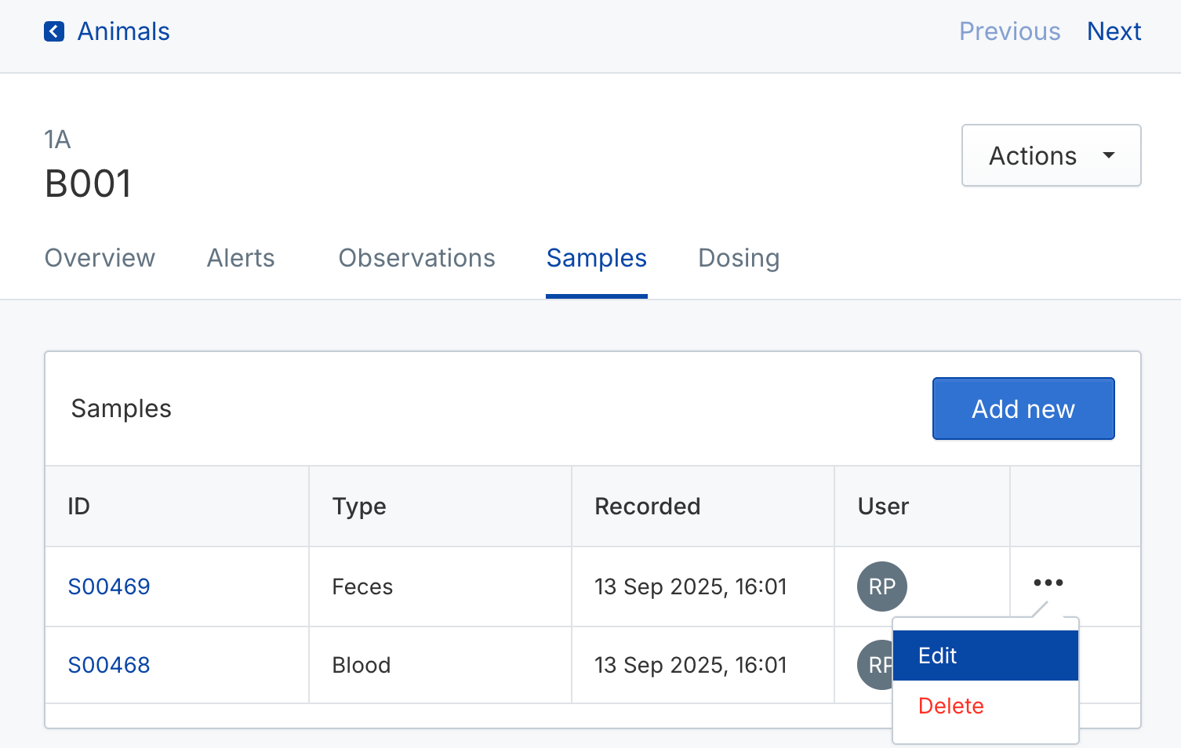Click the back chevron icon beside Animals
Viewport: 1181px width, 748px height.
[x=54, y=31]
